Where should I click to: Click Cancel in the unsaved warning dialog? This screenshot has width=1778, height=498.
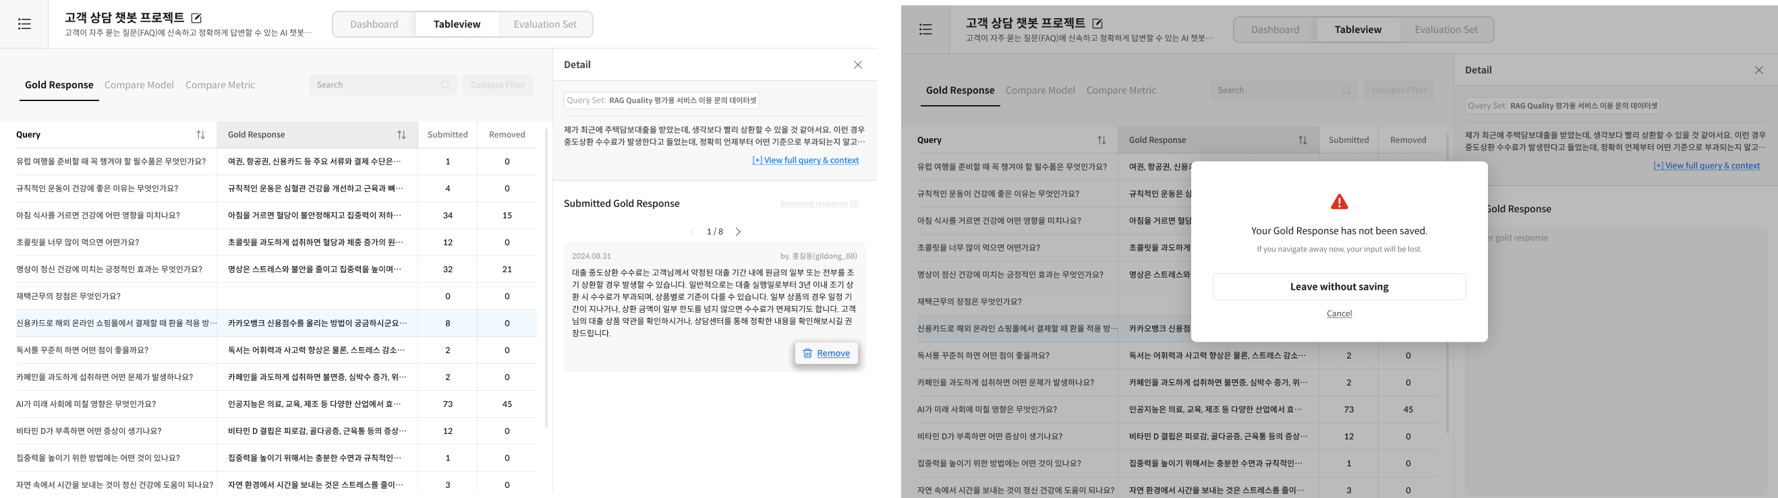[x=1339, y=313]
